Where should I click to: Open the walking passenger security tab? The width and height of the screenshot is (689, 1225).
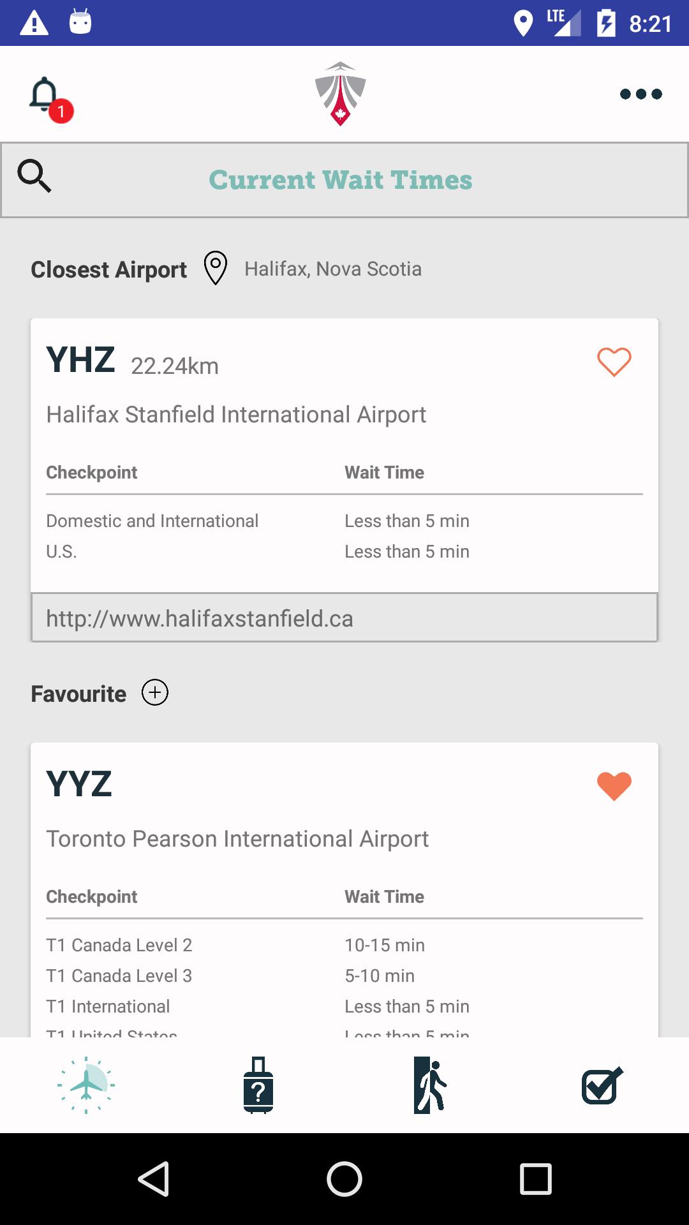(x=431, y=1085)
